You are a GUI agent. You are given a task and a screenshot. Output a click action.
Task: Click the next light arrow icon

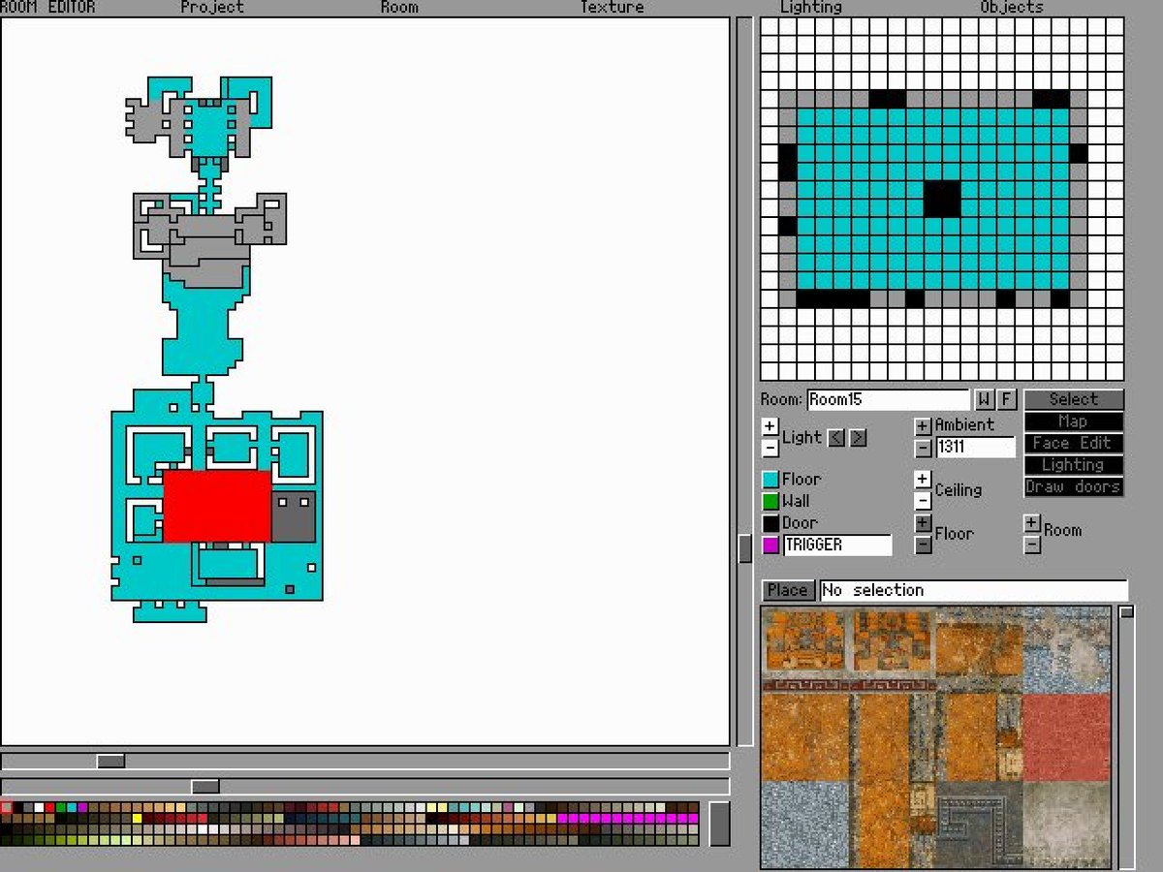tap(858, 438)
